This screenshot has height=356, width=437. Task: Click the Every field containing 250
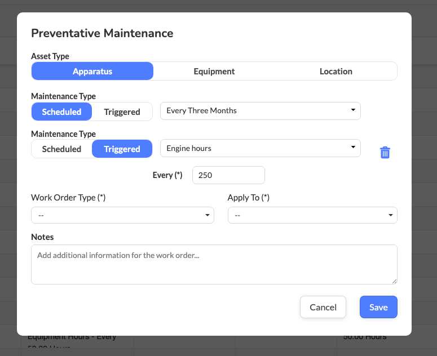pos(228,175)
